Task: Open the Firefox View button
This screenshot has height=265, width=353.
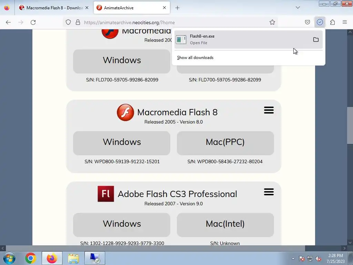Action: tap(7, 8)
